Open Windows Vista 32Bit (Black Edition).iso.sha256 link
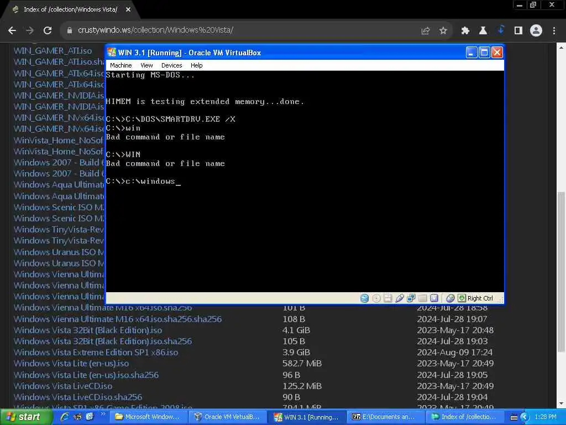 point(103,341)
